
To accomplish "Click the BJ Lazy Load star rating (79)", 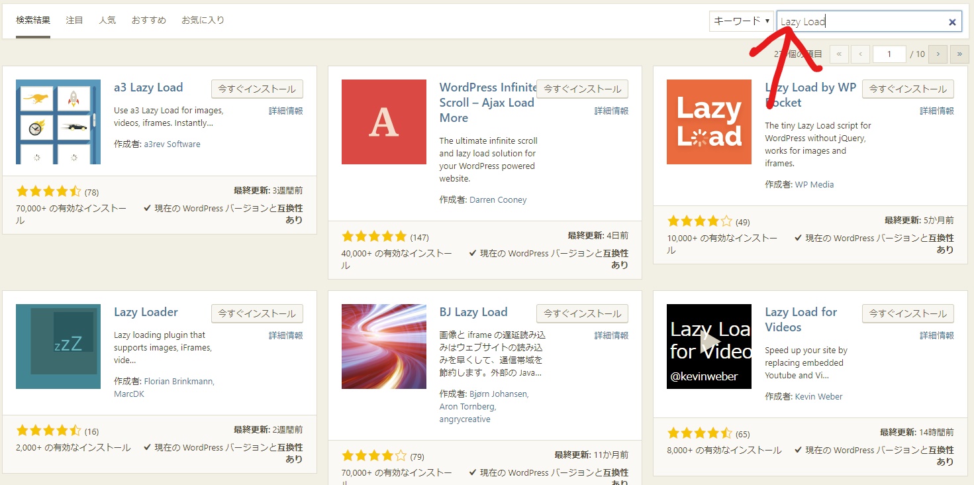I will [374, 456].
